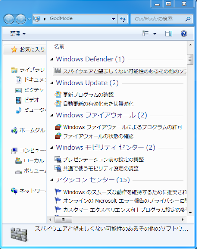Image resolution: width=197 pixels, height=249 pixels.
Task: Click flag icon beside オンラインの Microsoft エラー報告
Action: 58,201
